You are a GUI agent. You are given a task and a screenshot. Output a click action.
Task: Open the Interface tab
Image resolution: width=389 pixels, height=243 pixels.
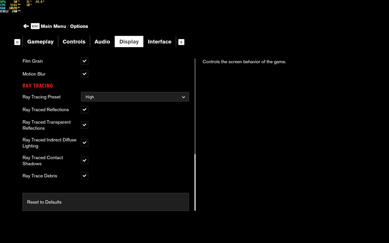pyautogui.click(x=160, y=42)
